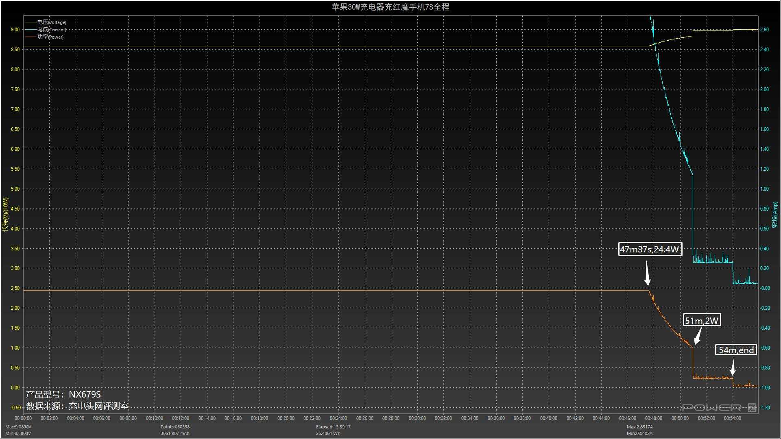This screenshot has width=781, height=439.
Task: Select the orange power legend line sample
Action: (x=31, y=37)
